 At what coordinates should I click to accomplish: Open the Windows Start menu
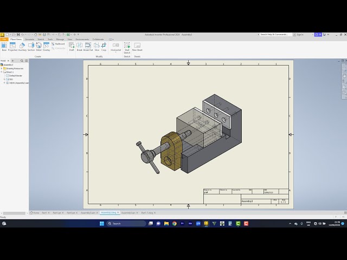pos(102,224)
